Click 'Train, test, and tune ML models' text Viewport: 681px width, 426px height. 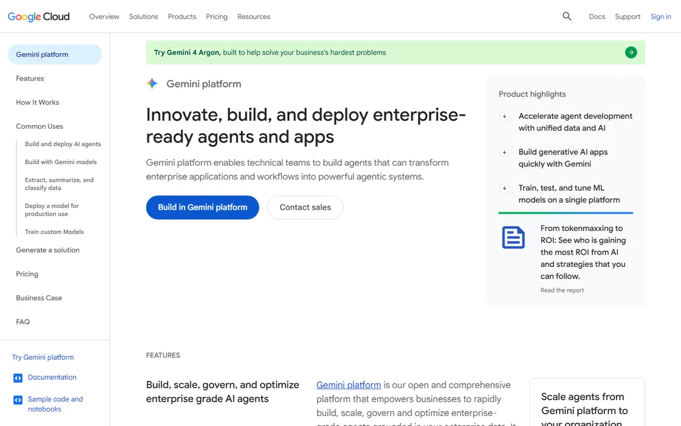(x=569, y=194)
